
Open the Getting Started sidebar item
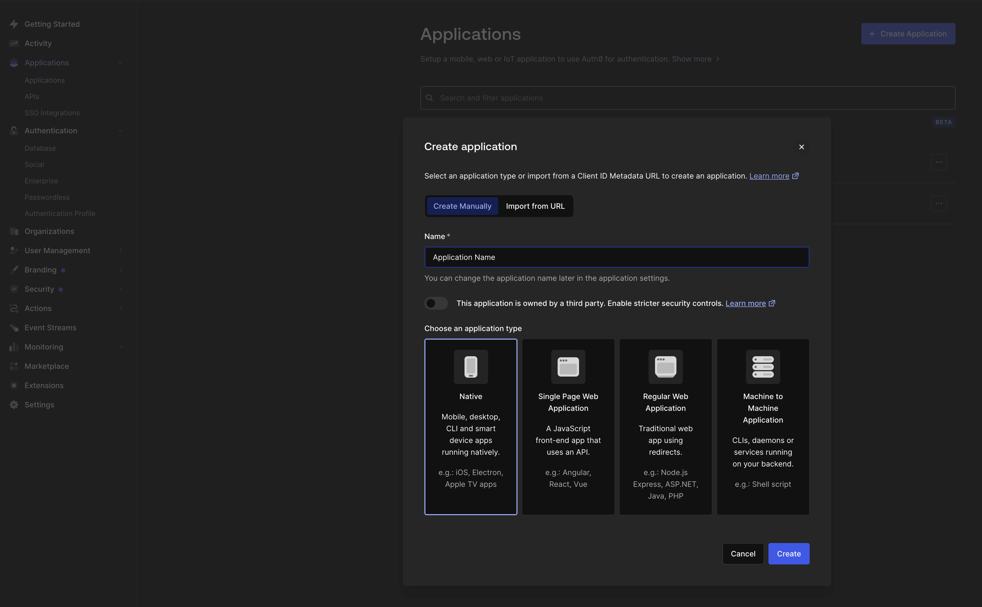pos(52,24)
